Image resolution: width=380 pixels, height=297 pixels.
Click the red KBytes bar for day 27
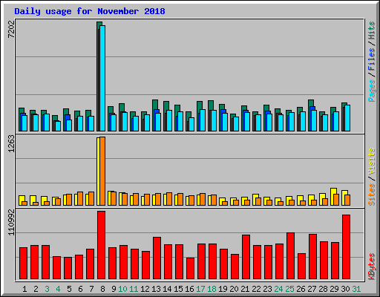pos(312,257)
